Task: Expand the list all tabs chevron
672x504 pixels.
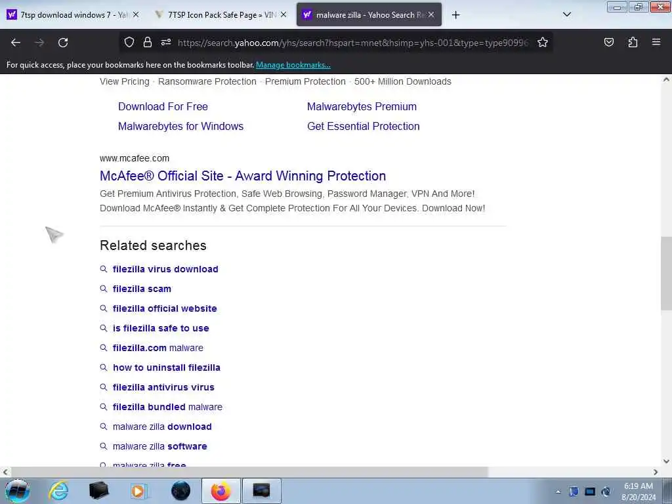Action: tap(566, 14)
